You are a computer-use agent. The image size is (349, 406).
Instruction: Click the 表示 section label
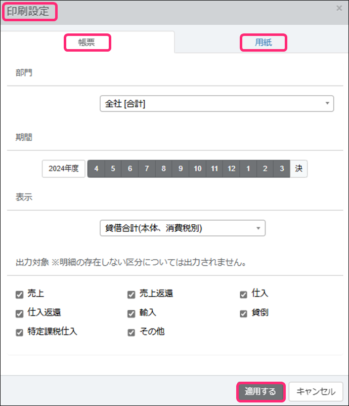click(24, 197)
